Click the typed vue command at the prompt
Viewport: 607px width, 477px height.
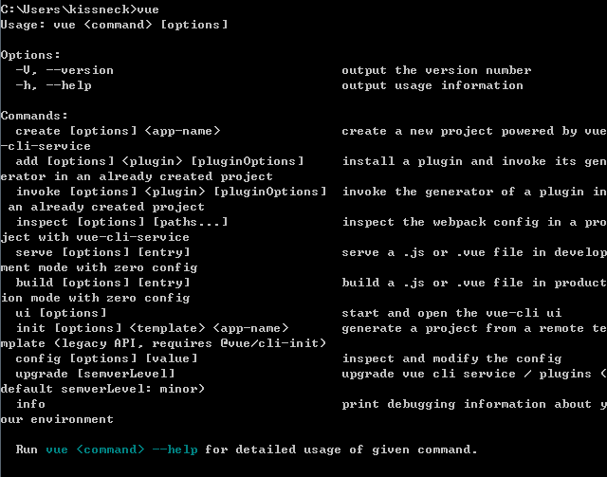[x=148, y=9]
